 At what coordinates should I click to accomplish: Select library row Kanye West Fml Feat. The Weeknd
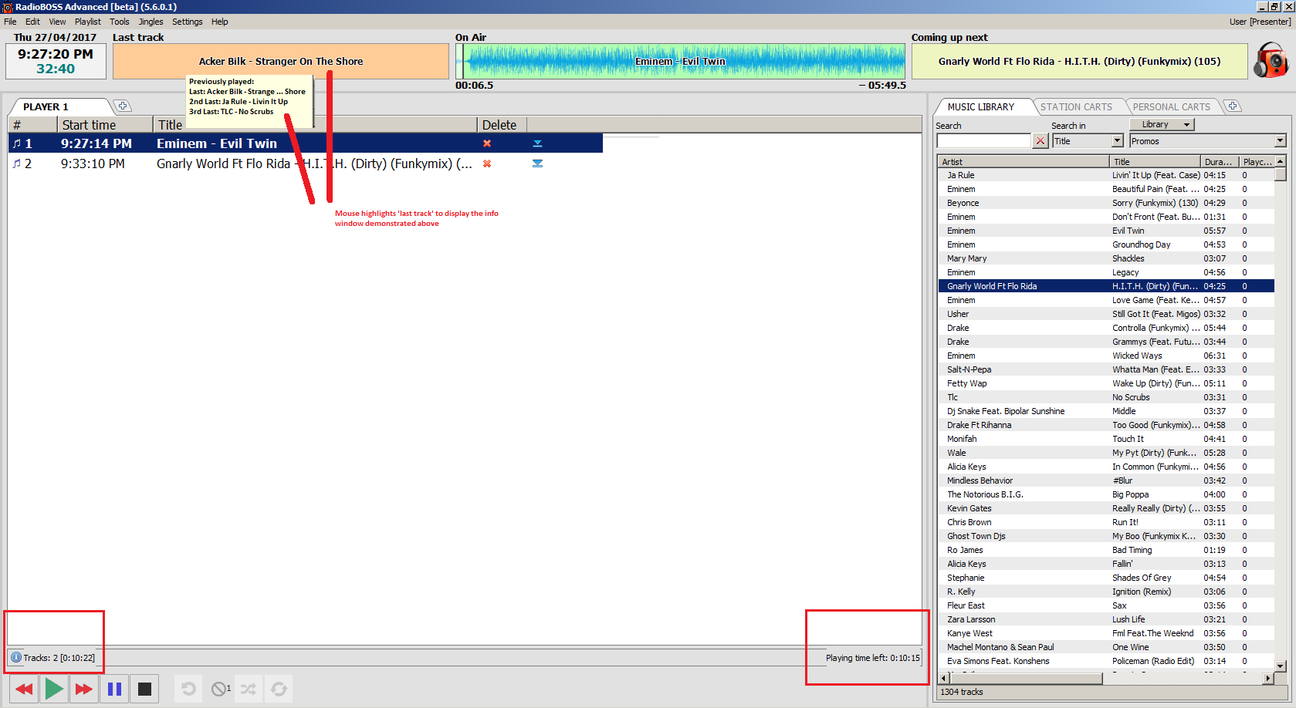click(1106, 633)
